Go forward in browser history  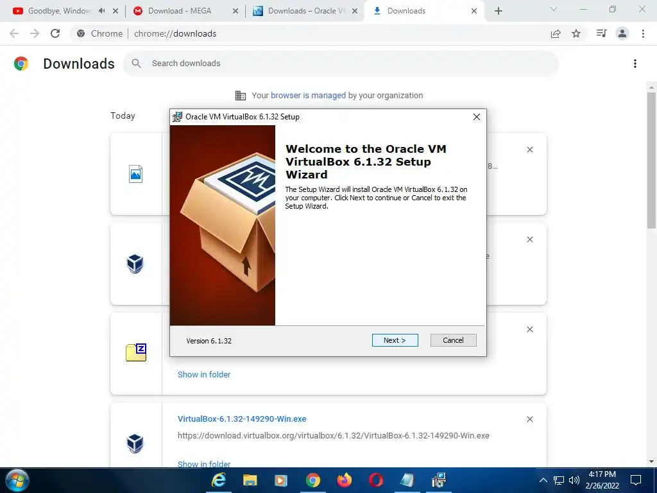click(35, 33)
